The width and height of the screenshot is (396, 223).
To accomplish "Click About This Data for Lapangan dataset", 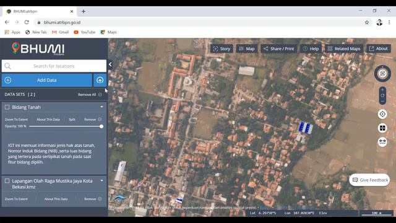I will 56,199.
